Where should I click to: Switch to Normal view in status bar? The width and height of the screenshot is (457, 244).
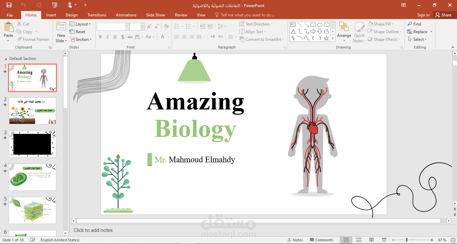pos(346,240)
